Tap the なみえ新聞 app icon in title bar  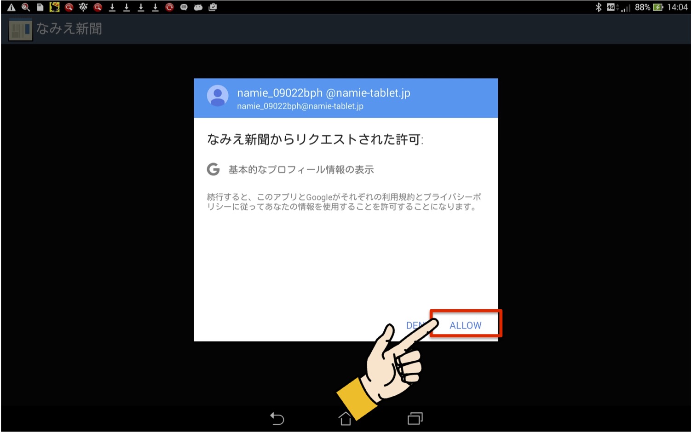click(x=21, y=29)
